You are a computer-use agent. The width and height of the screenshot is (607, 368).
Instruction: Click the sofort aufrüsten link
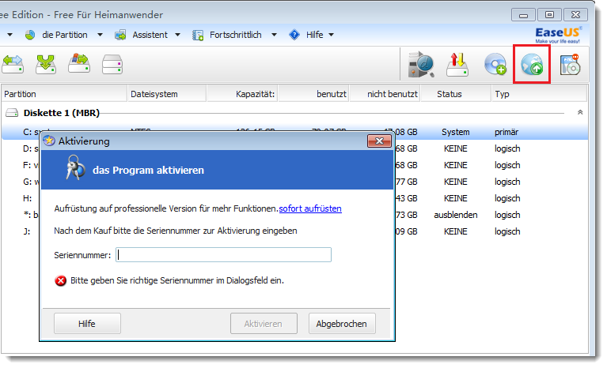(x=310, y=208)
